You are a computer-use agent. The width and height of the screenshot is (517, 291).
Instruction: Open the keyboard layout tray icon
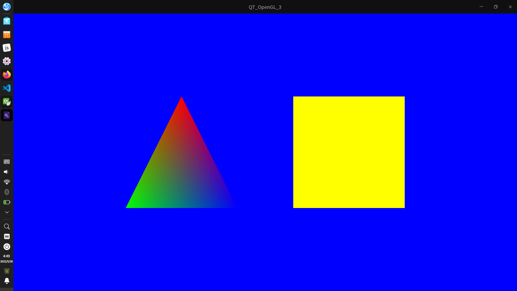(6, 162)
